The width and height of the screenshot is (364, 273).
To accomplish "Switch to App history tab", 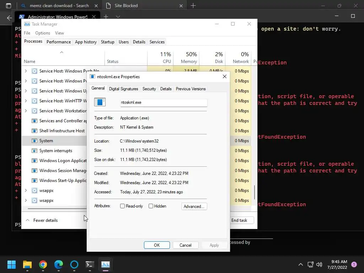I will point(86,42).
